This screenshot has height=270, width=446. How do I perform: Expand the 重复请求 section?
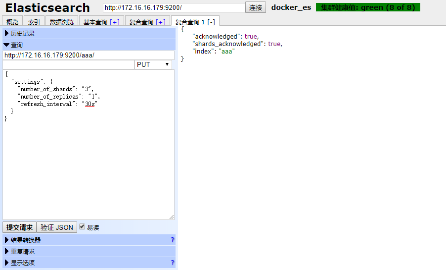(23, 251)
